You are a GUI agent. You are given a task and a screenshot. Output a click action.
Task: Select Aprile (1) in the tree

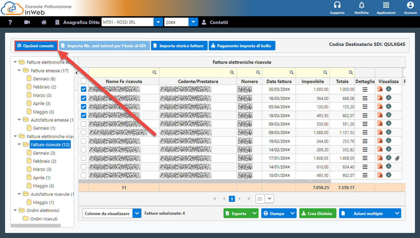tap(42, 177)
